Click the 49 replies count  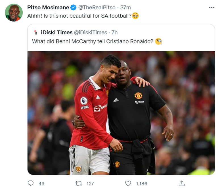[x=41, y=183]
